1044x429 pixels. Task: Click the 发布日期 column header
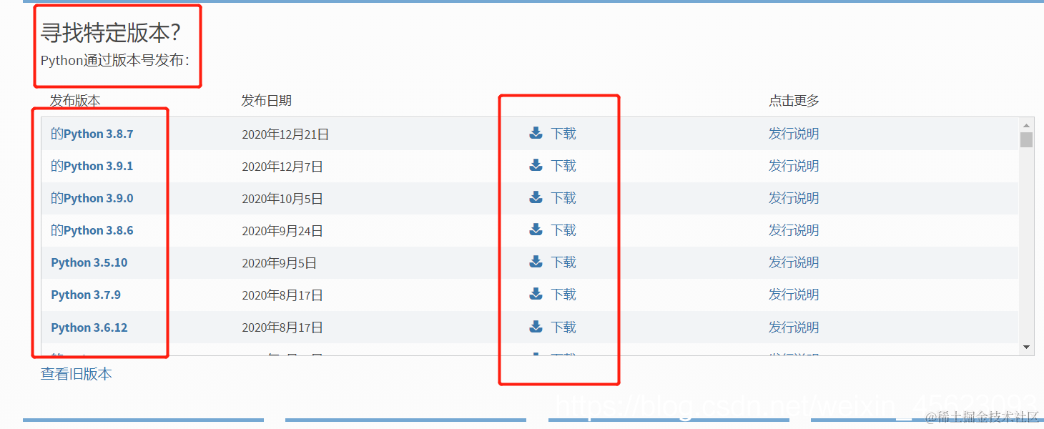tap(267, 101)
